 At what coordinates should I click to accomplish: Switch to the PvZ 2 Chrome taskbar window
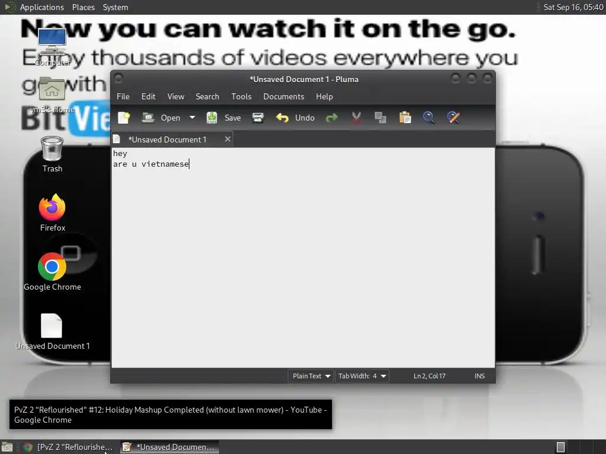click(x=68, y=447)
